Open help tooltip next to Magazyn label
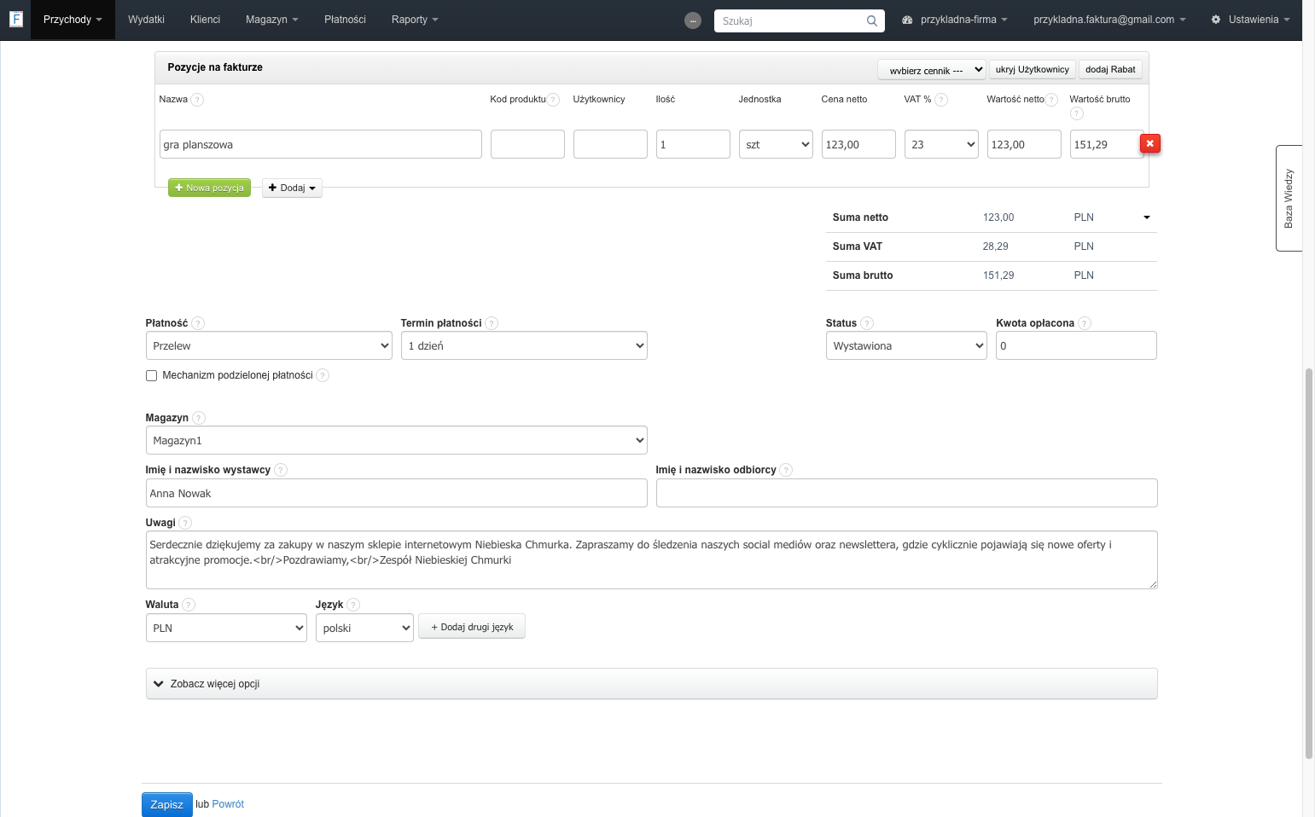Screen dimensions: 1315x817 pos(199,418)
